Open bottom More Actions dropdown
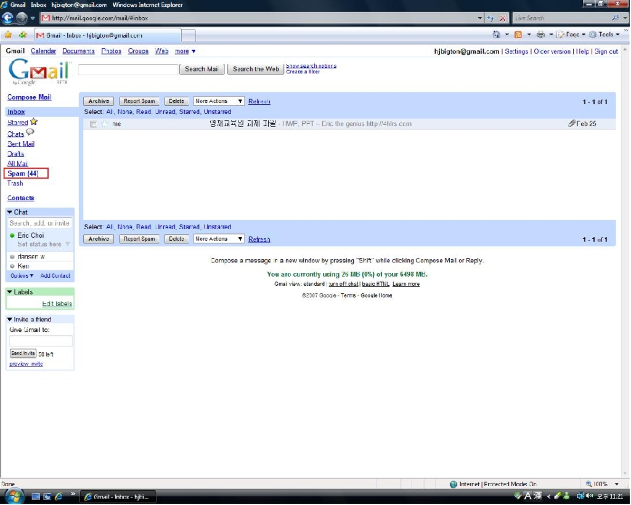The image size is (631, 505). 219,239
